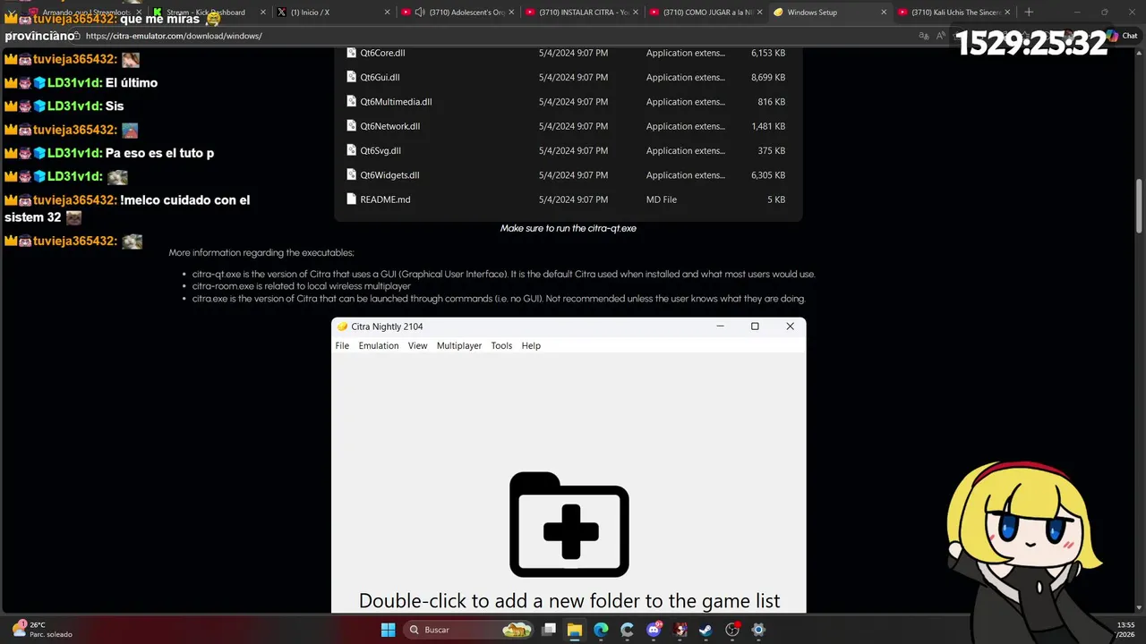Click the 'Pa eso es el tuto p' message
Image resolution: width=1146 pixels, height=644 pixels.
click(x=159, y=153)
